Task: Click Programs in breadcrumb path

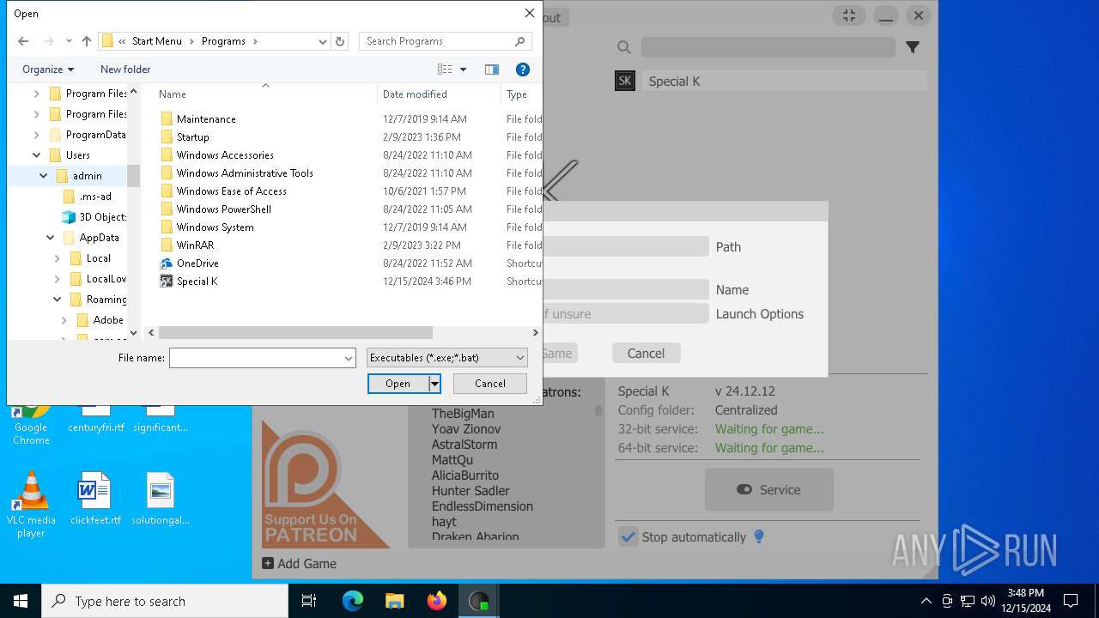Action: (223, 41)
